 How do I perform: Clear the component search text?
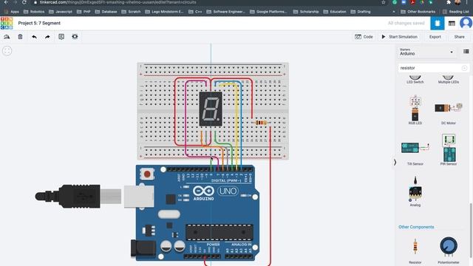(465, 68)
